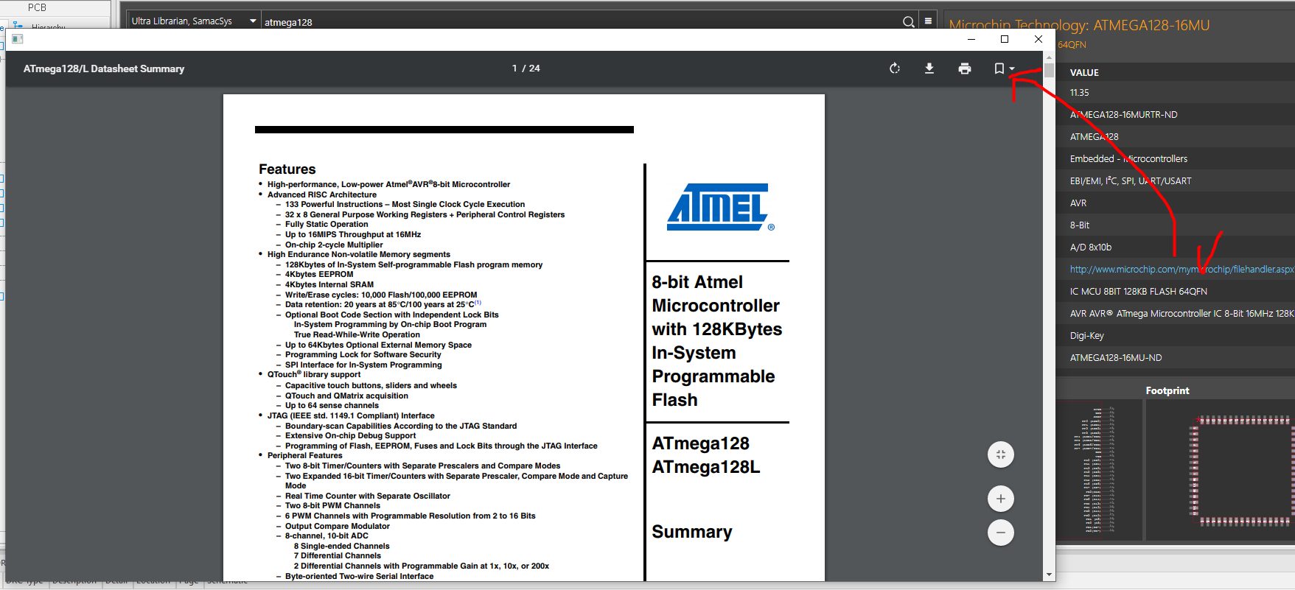Close the datasheet viewer window
The image size is (1295, 590).
pos(1039,39)
